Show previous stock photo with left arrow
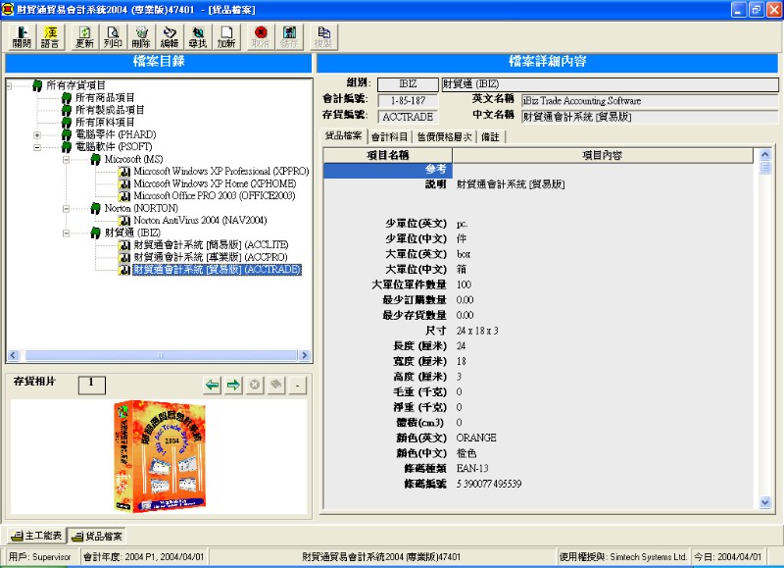Screen dimensions: 784x568 [x=213, y=385]
